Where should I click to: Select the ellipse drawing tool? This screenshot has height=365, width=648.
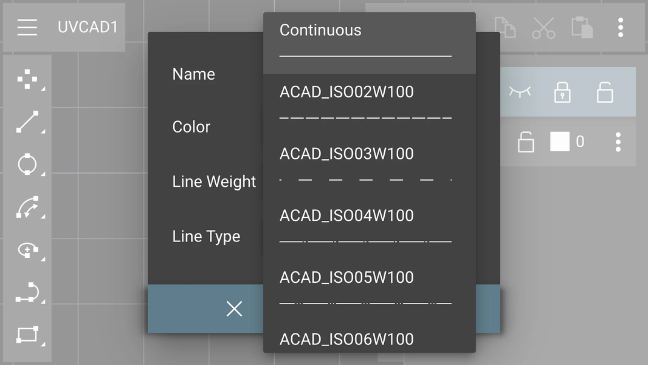pyautogui.click(x=27, y=249)
